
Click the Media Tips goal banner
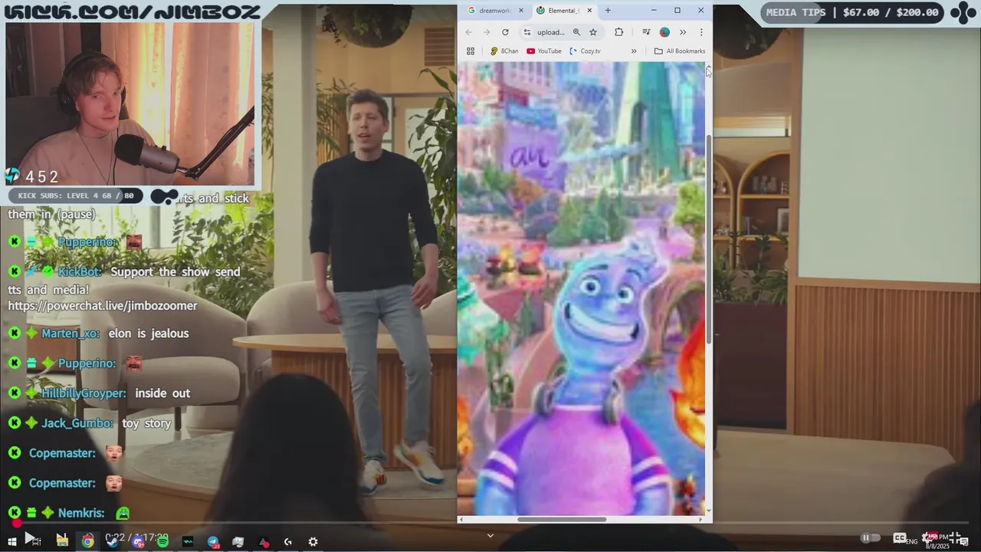(854, 12)
